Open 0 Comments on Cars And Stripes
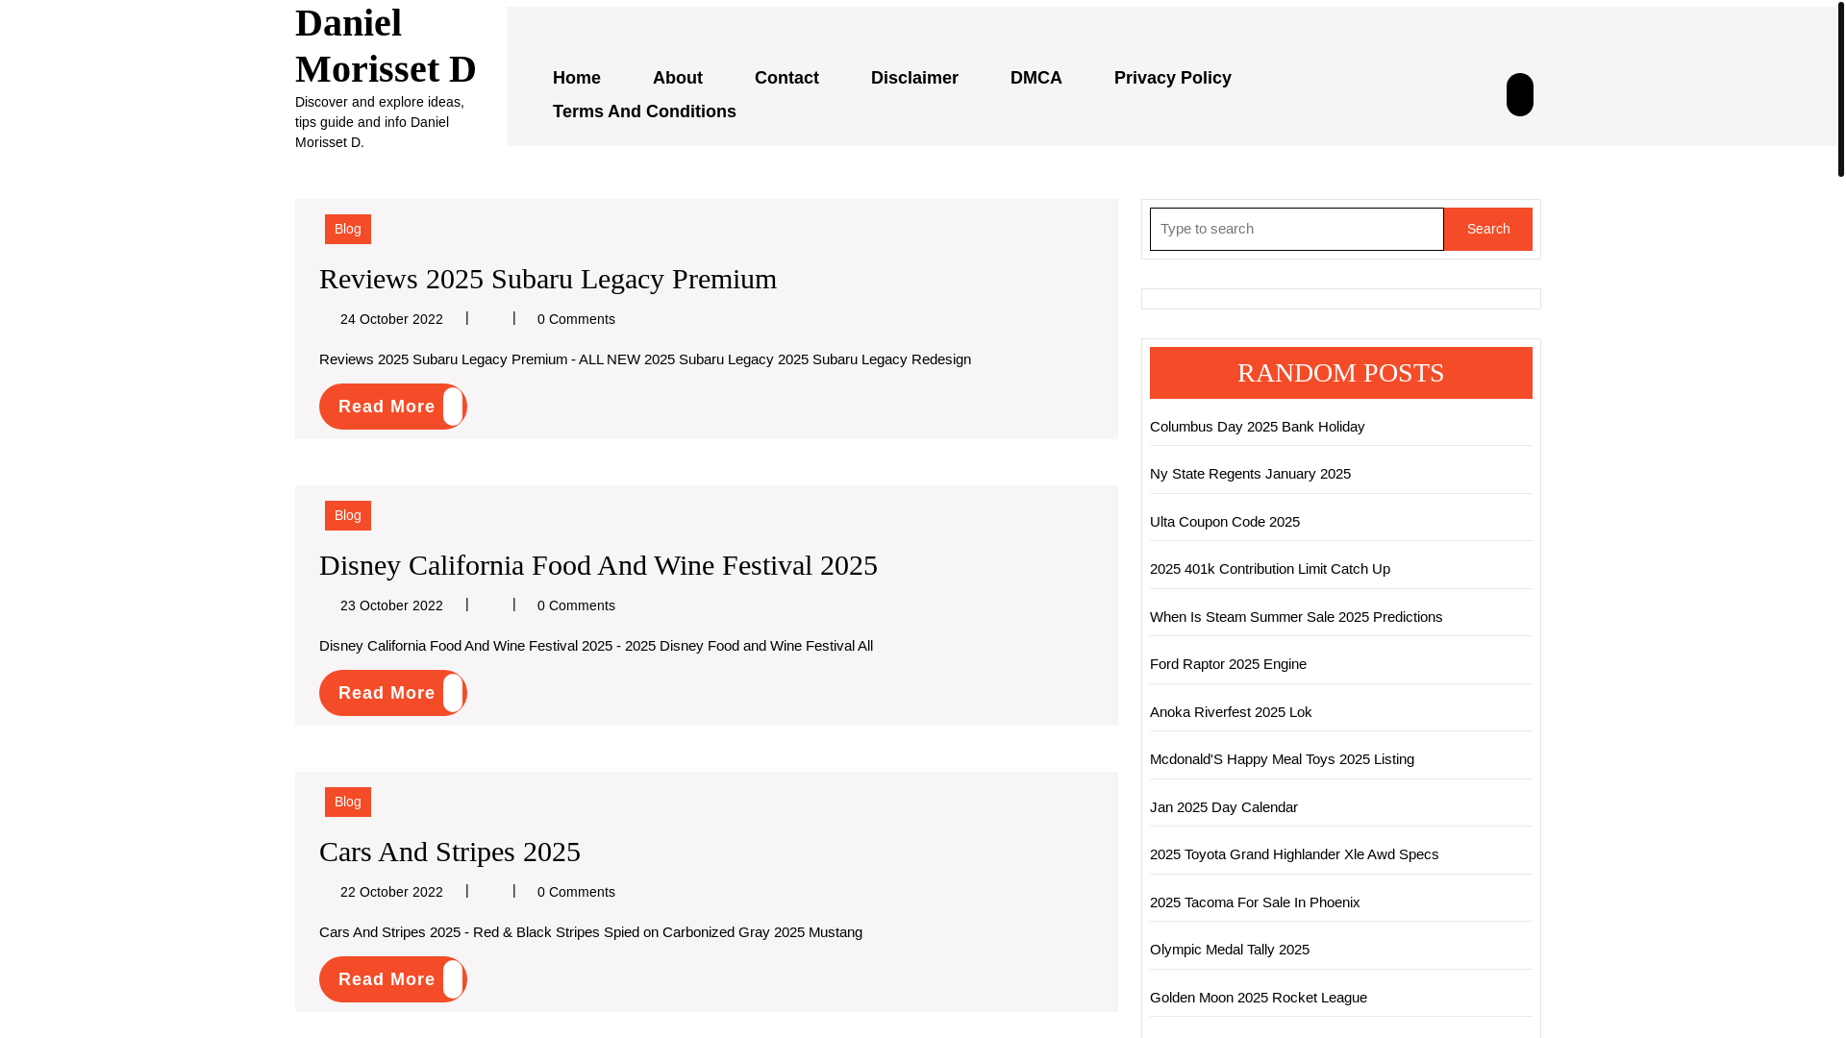The width and height of the screenshot is (1846, 1038). pos(576,892)
